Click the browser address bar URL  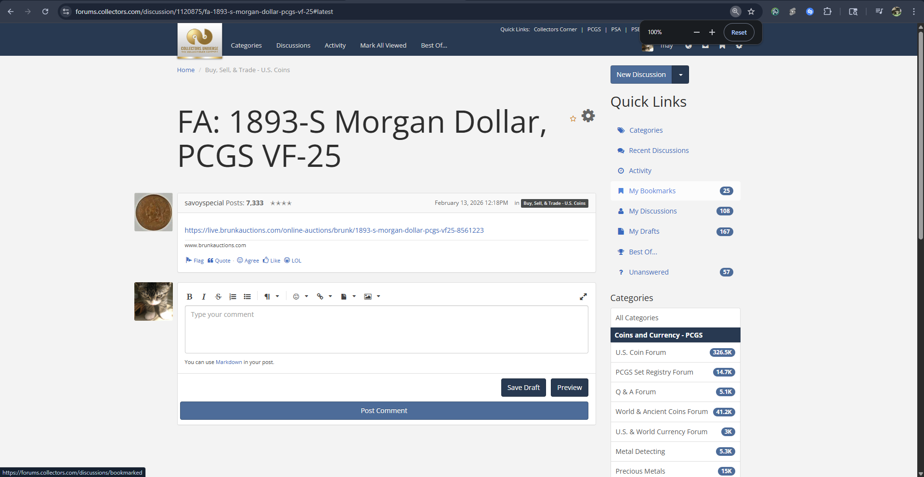click(204, 12)
